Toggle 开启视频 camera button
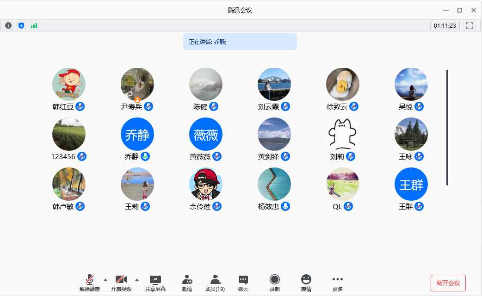This screenshot has height=296, width=482. (x=121, y=283)
